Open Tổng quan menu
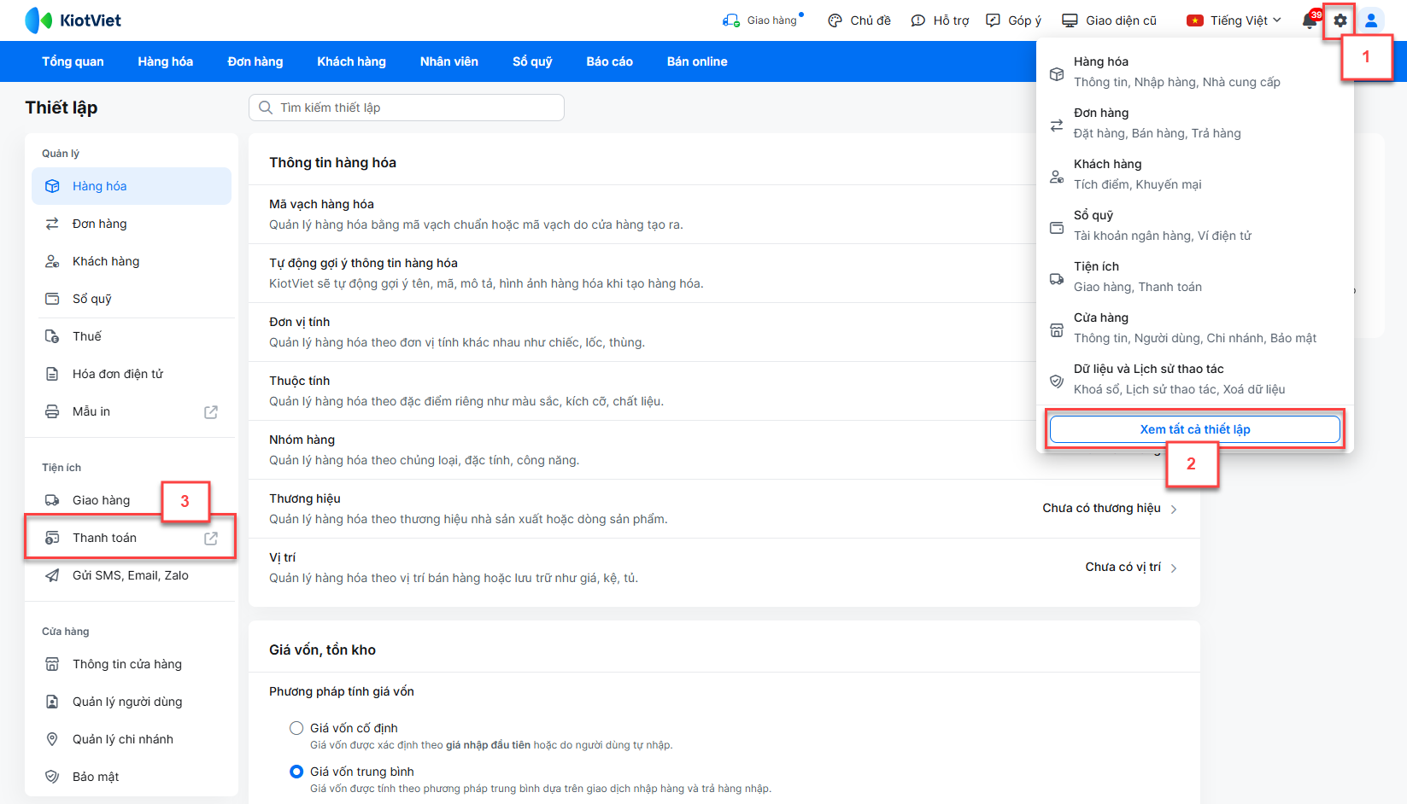Image resolution: width=1407 pixels, height=804 pixels. (73, 61)
